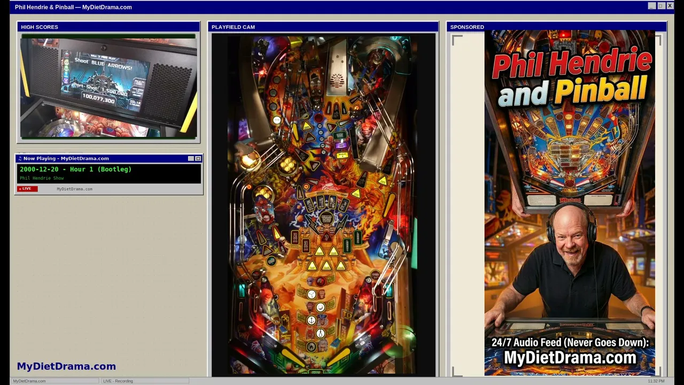Close the Phil Hendrie & Pinball window

[670, 6]
